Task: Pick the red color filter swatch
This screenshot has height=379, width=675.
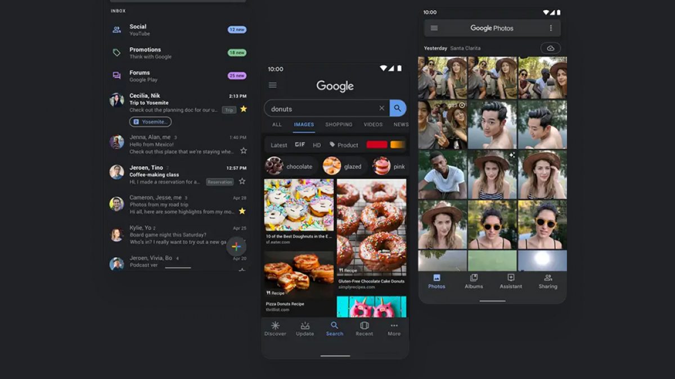Action: click(377, 145)
